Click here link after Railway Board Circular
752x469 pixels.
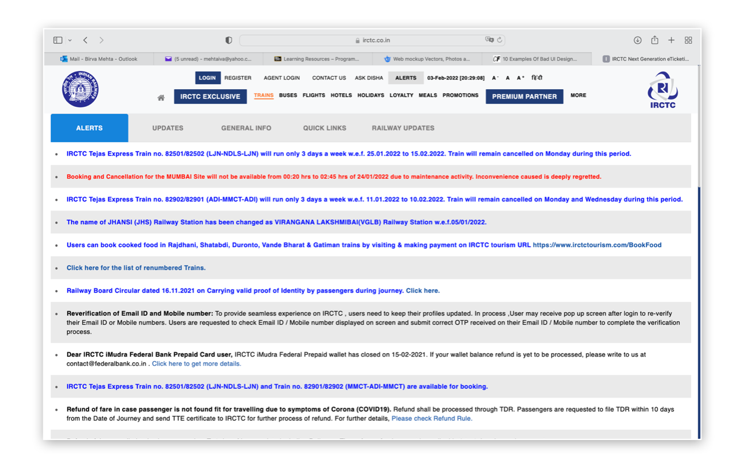(423, 291)
